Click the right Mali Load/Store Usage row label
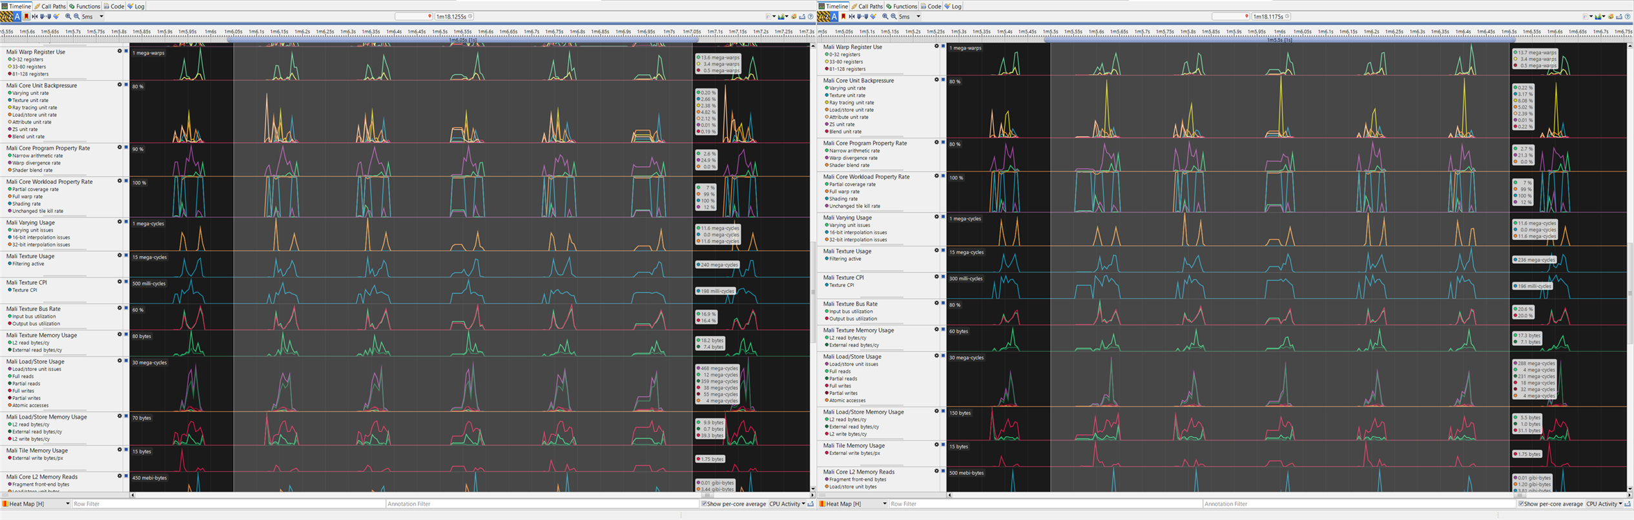The height and width of the screenshot is (520, 1634). coord(852,356)
